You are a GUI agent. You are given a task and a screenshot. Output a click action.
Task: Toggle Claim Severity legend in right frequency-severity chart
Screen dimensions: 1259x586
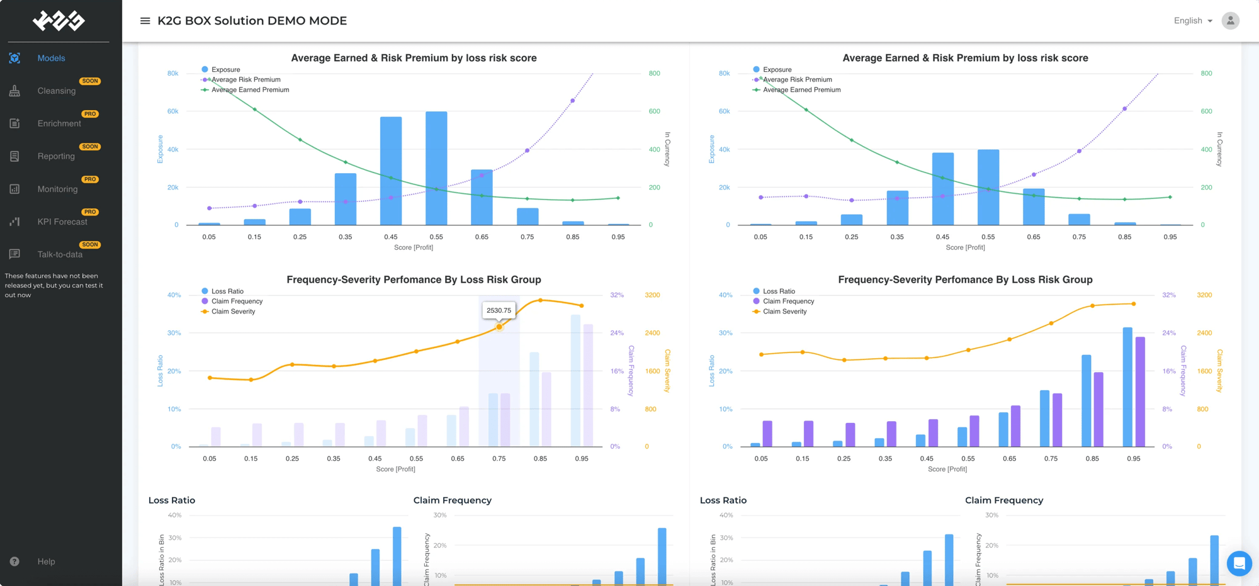(x=780, y=311)
